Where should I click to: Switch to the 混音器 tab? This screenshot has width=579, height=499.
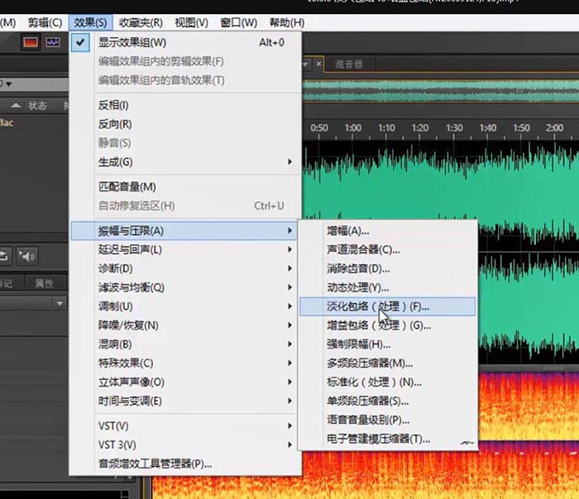[348, 64]
